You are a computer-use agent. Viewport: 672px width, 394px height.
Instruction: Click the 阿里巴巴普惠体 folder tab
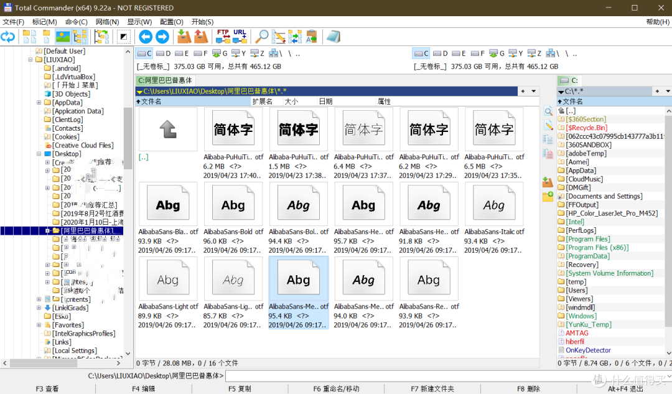[x=166, y=80]
